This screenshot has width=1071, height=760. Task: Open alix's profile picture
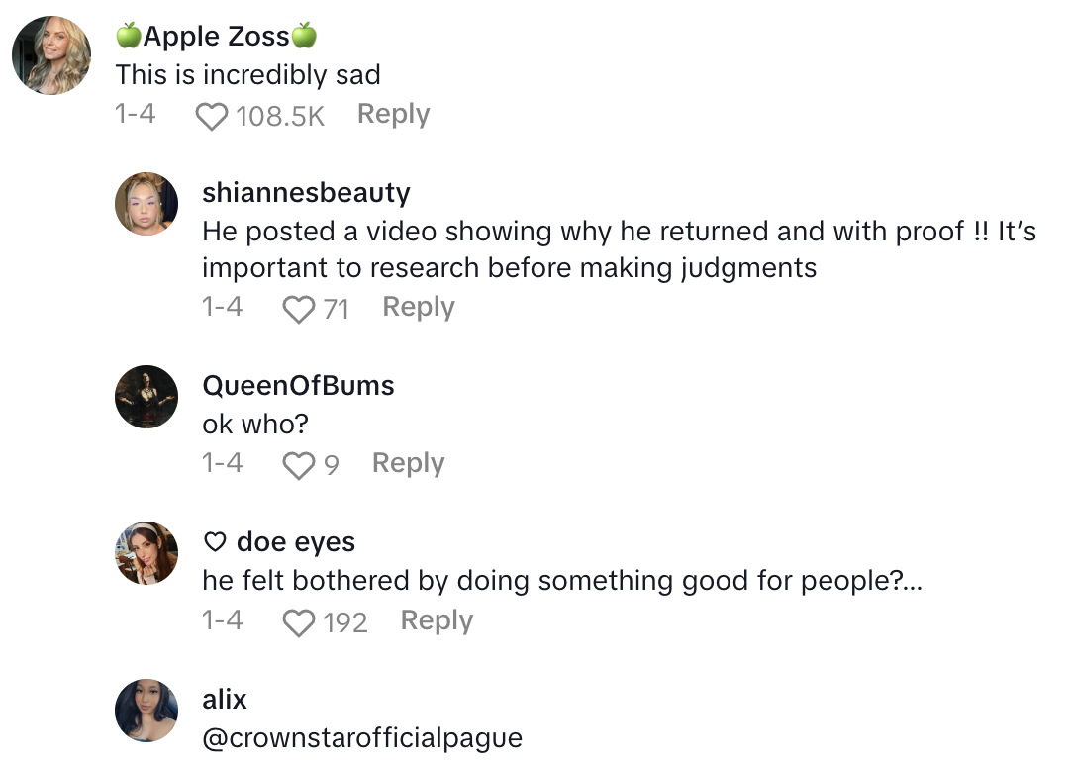(x=146, y=711)
